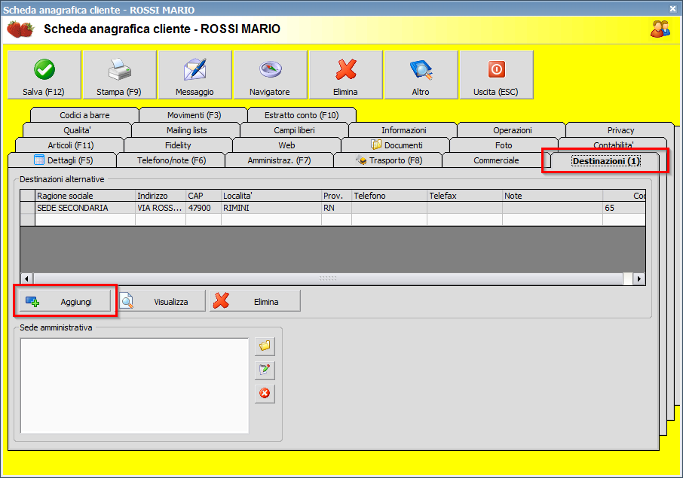Click the Telefono column header
683x478 pixels.
pyautogui.click(x=389, y=196)
